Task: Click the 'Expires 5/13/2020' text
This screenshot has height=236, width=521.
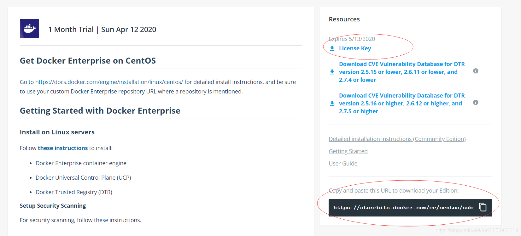Action: (352, 39)
